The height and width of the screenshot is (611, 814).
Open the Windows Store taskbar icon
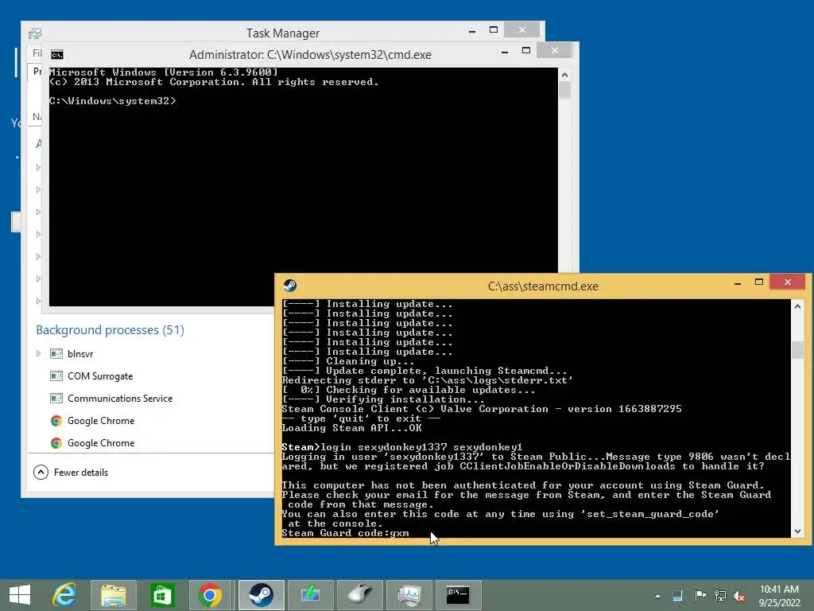click(162, 595)
